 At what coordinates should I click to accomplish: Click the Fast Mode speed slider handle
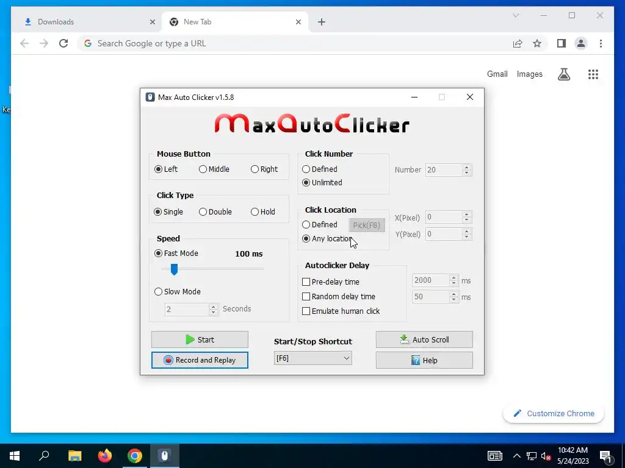click(174, 269)
